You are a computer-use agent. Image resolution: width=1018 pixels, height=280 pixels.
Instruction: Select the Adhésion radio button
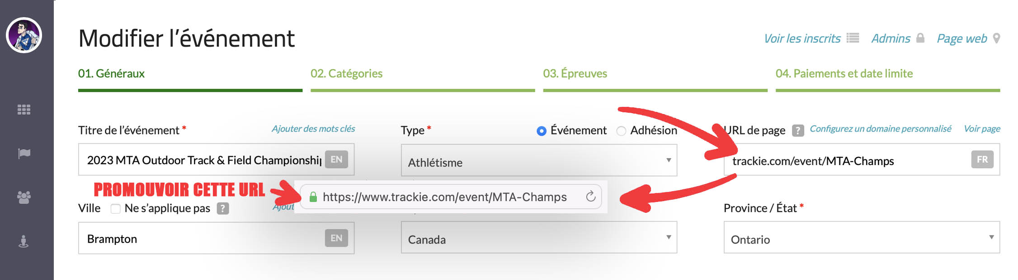(x=621, y=131)
